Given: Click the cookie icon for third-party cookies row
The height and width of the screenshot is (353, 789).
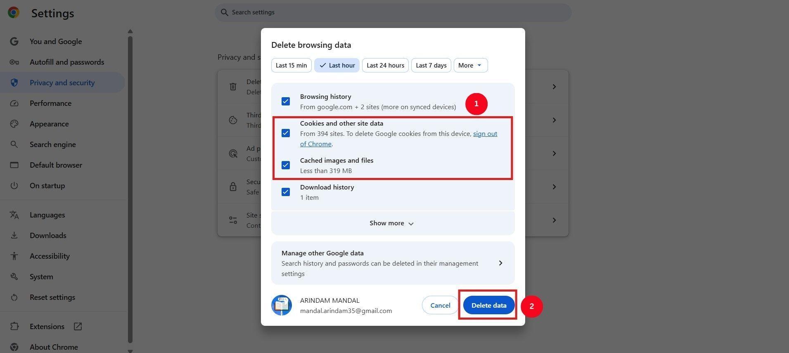Looking at the screenshot, I should [233, 120].
